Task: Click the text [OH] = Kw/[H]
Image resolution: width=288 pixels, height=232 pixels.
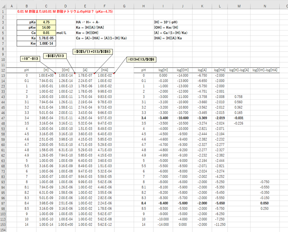Action: [x=166, y=28]
